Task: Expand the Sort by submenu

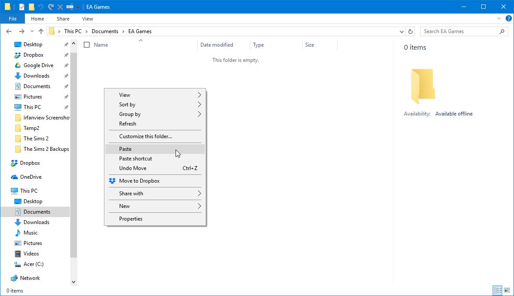Action: tap(155, 105)
